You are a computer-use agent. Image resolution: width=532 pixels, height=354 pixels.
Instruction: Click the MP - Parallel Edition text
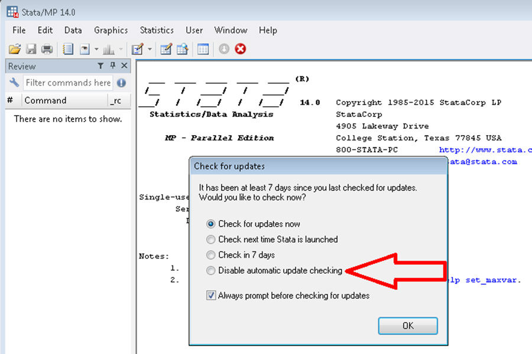click(x=219, y=138)
